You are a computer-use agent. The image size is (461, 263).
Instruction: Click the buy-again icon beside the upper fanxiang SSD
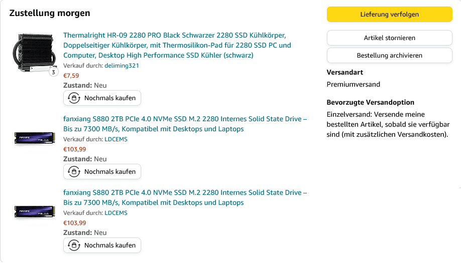click(74, 172)
